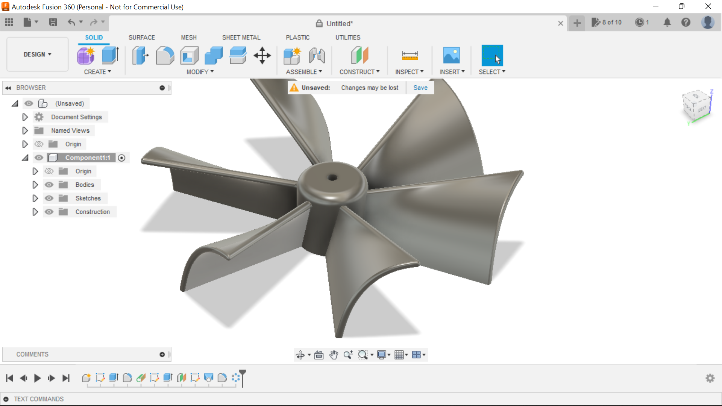Open the Job Status clock icon
The width and height of the screenshot is (722, 406).
point(642,23)
